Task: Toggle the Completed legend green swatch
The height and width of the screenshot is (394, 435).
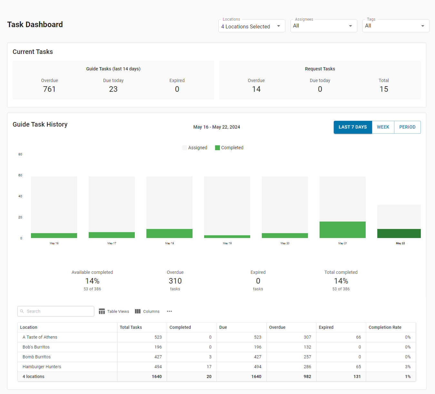Action: (217, 148)
